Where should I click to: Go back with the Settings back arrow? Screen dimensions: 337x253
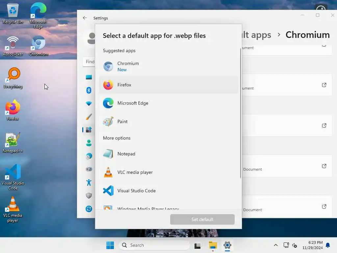(85, 18)
